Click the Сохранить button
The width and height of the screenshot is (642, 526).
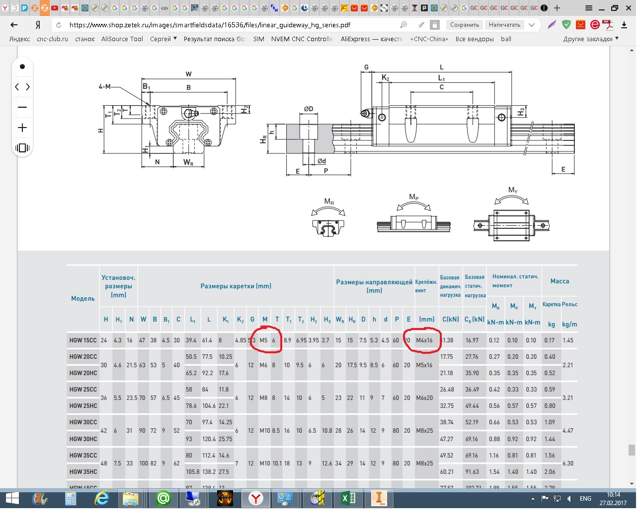click(465, 25)
